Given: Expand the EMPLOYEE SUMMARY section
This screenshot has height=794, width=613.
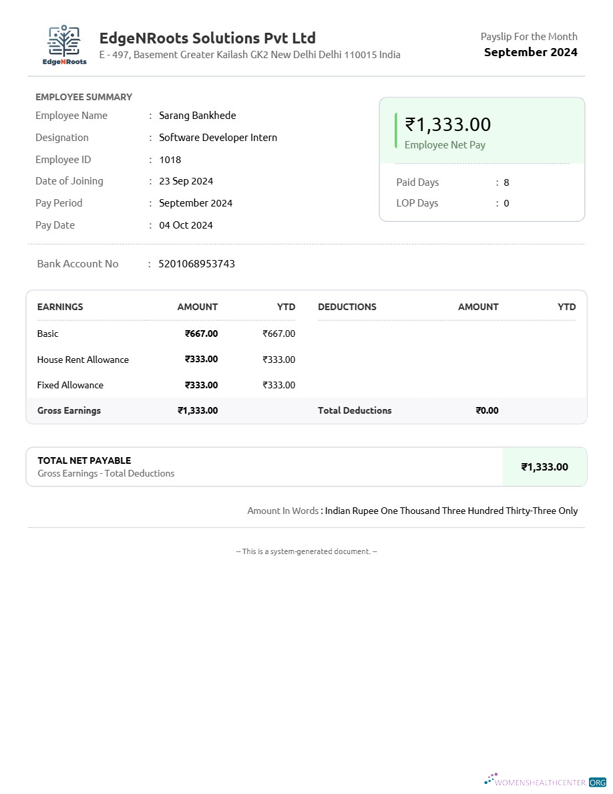Looking at the screenshot, I should (83, 97).
